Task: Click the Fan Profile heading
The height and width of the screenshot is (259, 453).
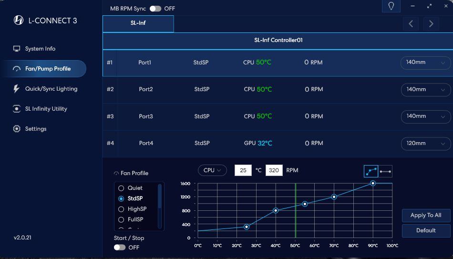Action: click(x=134, y=173)
